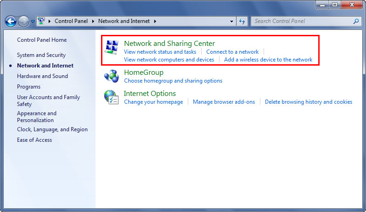Click Add a wireless device to the network
This screenshot has height=212, width=366.
268,60
